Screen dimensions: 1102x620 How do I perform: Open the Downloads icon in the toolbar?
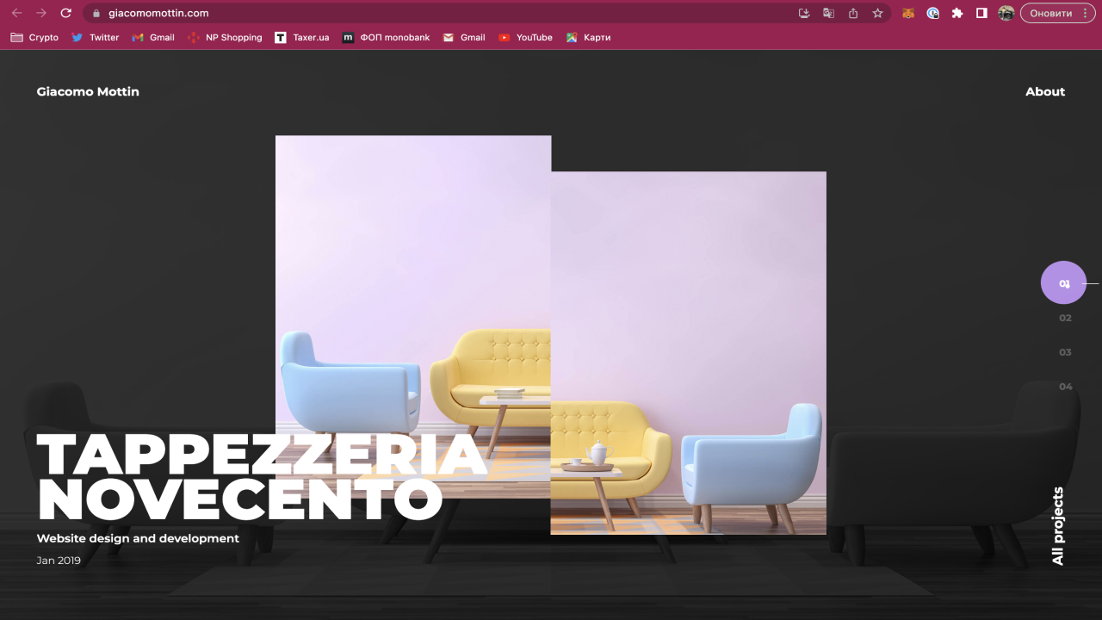point(804,13)
